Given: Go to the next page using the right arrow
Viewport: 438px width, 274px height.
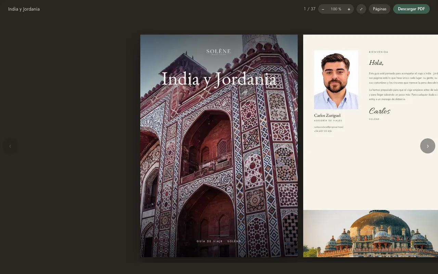Looking at the screenshot, I should (x=428, y=146).
